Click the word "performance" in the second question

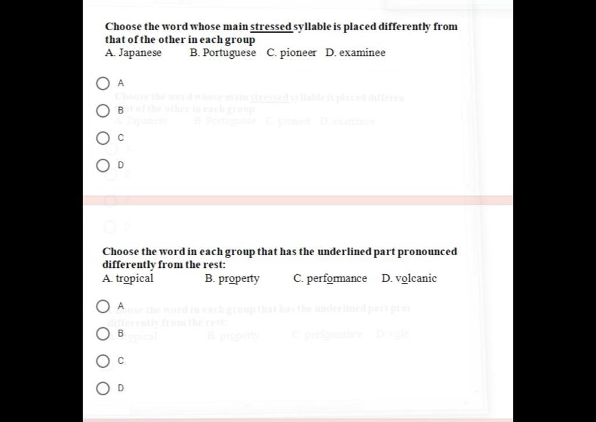(337, 278)
